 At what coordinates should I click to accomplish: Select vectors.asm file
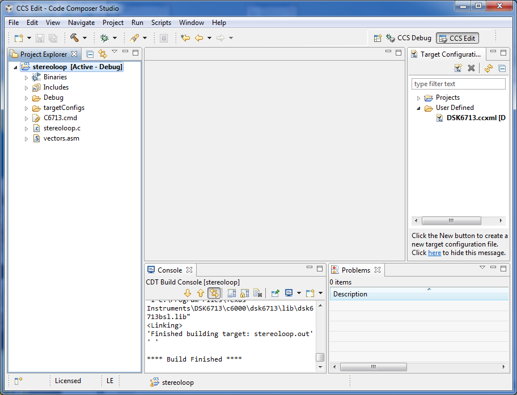point(56,138)
